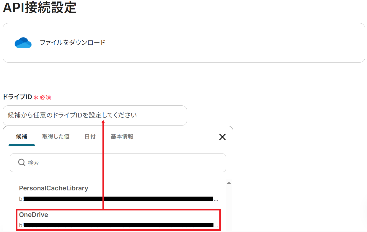Open the 取得した値 tab
The height and width of the screenshot is (232, 367).
coord(56,136)
